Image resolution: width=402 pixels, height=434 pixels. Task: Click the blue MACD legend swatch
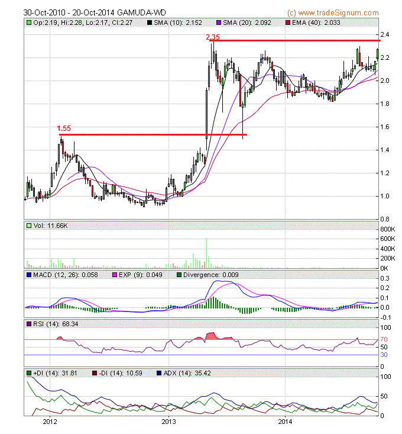tap(29, 275)
